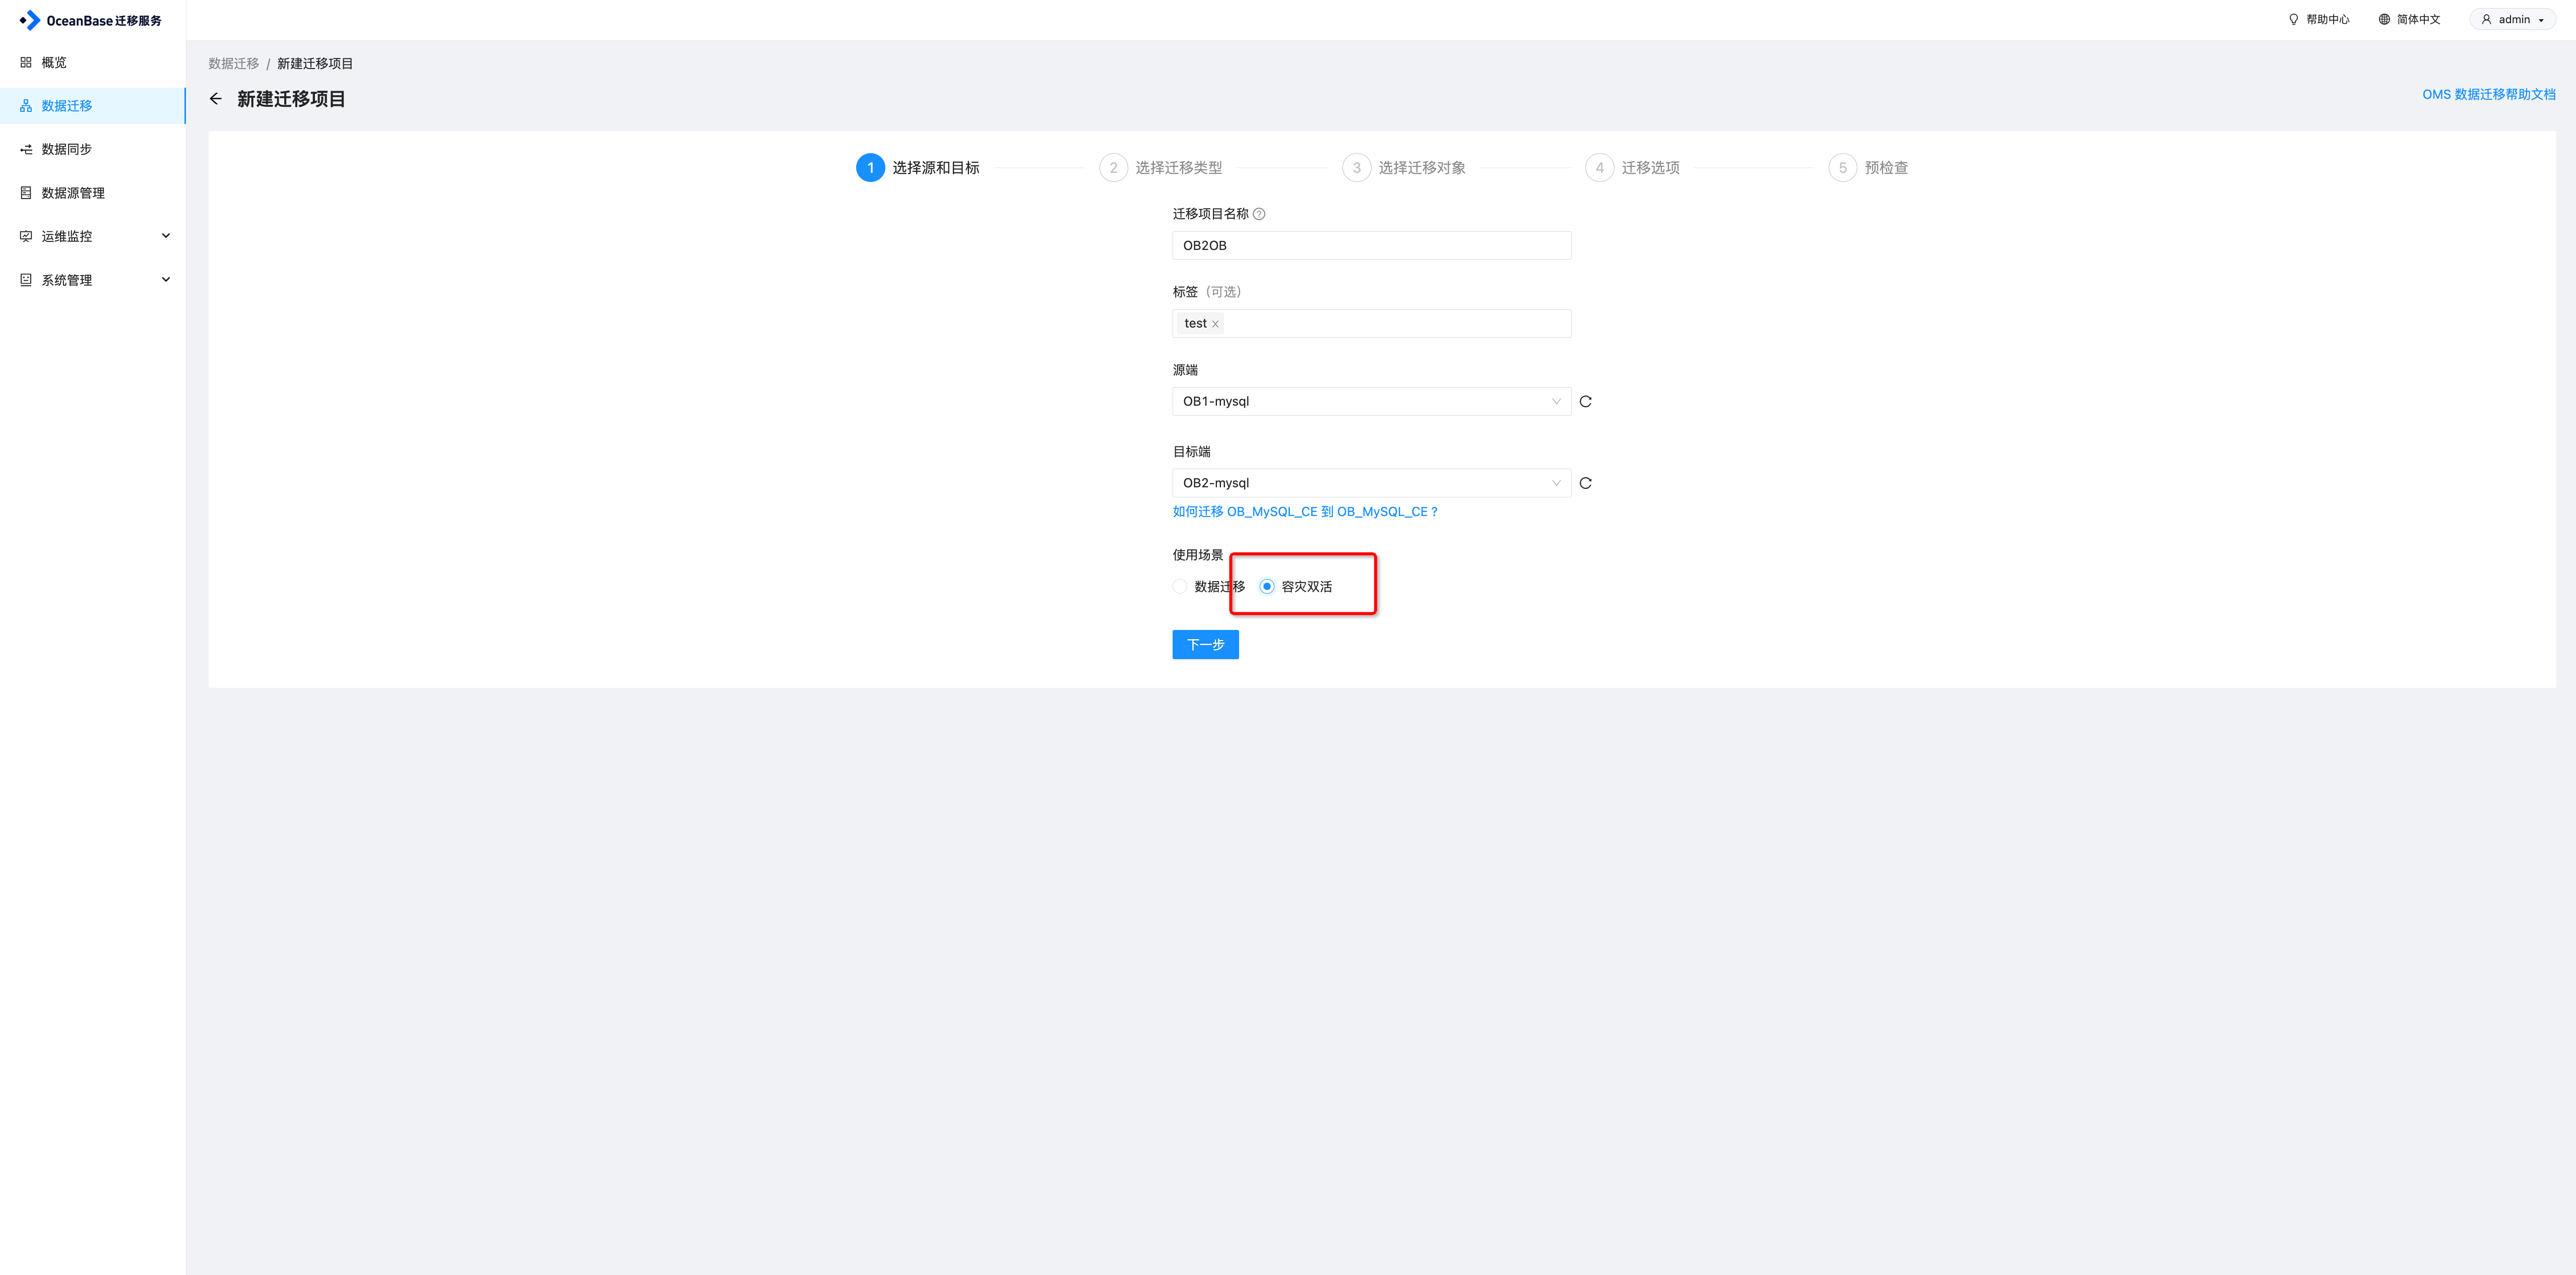2576x1275 pixels.
Task: Open the 目标端 OB2-mysql dropdown
Action: (x=1370, y=483)
